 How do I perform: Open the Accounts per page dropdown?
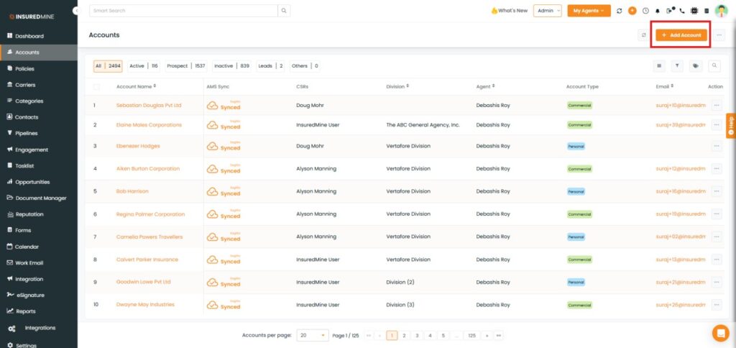pos(313,335)
